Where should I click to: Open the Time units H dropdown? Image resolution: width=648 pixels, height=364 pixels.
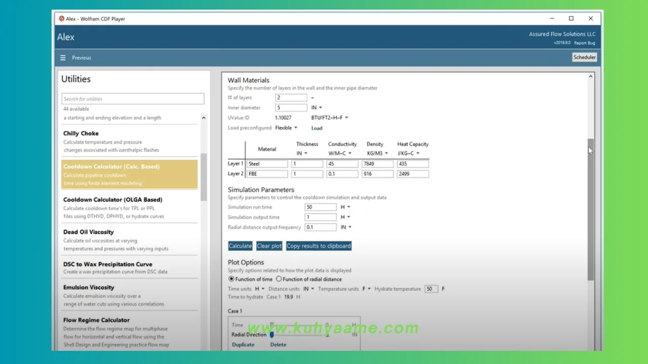[260, 289]
